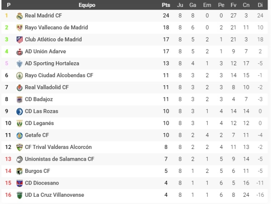The width and height of the screenshot is (271, 204).
Task: Click the CD Badajoz crest icon
Action: [x=20, y=100]
